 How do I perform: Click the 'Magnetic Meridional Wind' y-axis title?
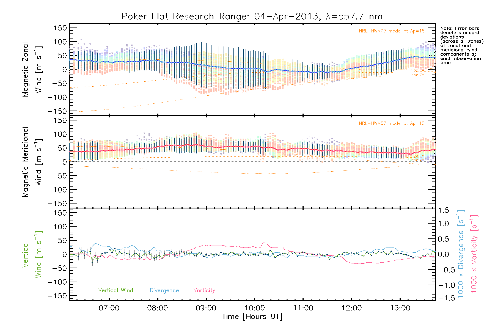coord(32,162)
